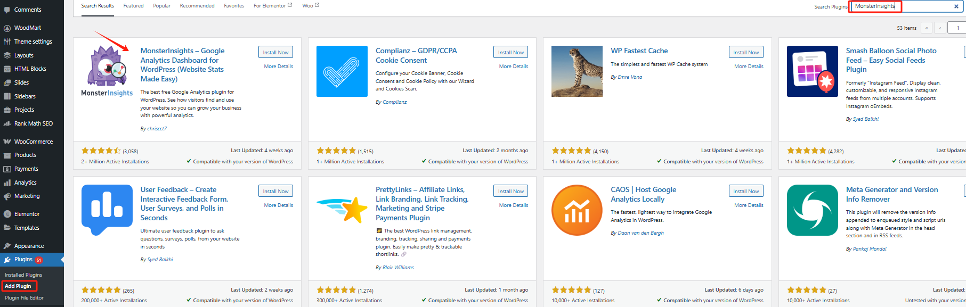Viewport: 966px width, 307px height.
Task: Install CAOS Host Google Analytics Locally
Action: [x=746, y=191]
